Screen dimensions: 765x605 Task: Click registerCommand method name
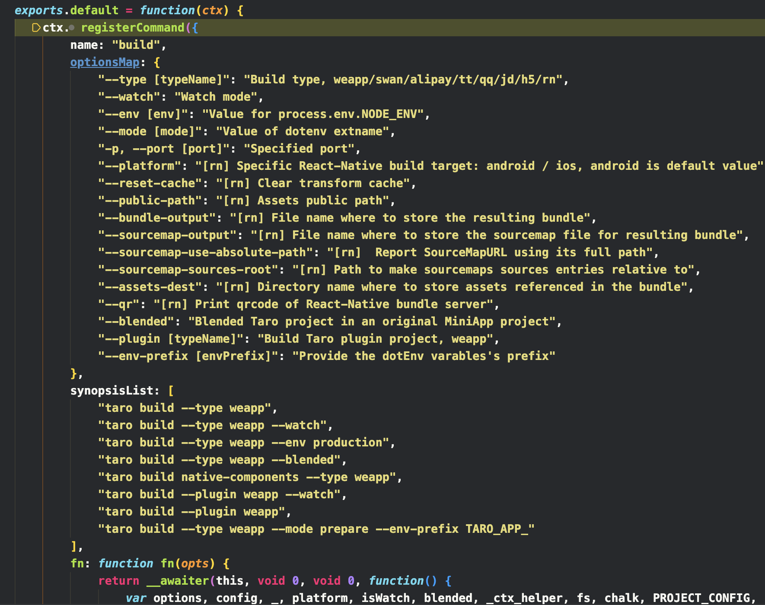click(133, 28)
